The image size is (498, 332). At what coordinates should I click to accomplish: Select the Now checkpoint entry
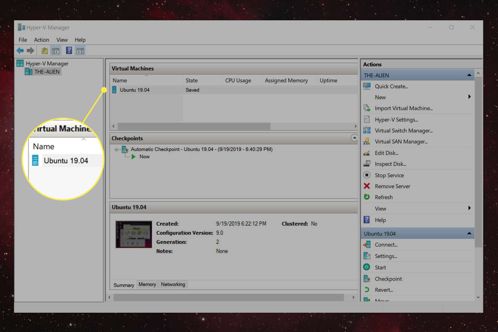[144, 157]
